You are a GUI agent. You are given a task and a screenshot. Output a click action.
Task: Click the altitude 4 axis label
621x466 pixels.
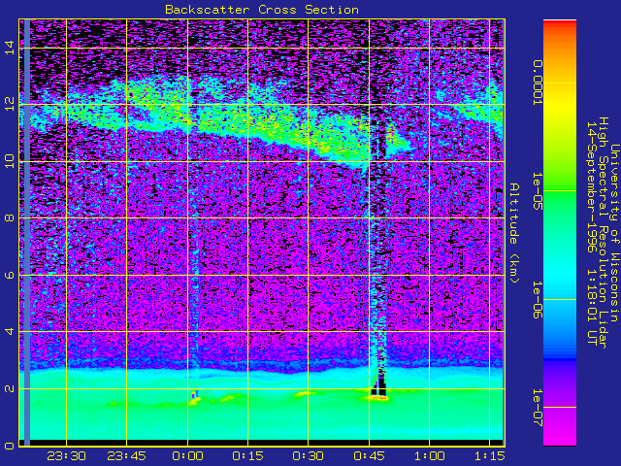click(10, 331)
